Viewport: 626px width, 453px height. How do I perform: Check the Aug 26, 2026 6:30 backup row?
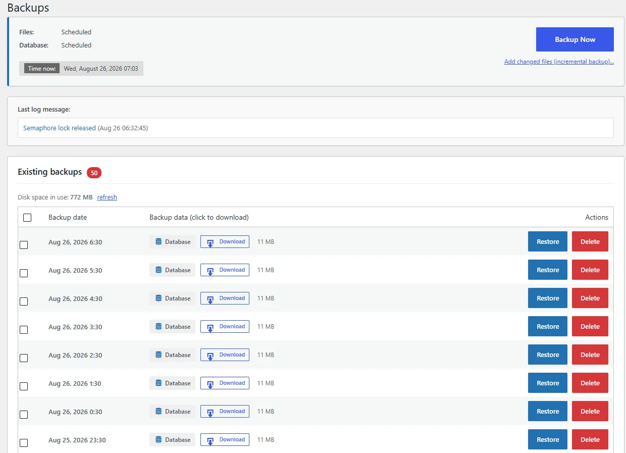click(24, 245)
